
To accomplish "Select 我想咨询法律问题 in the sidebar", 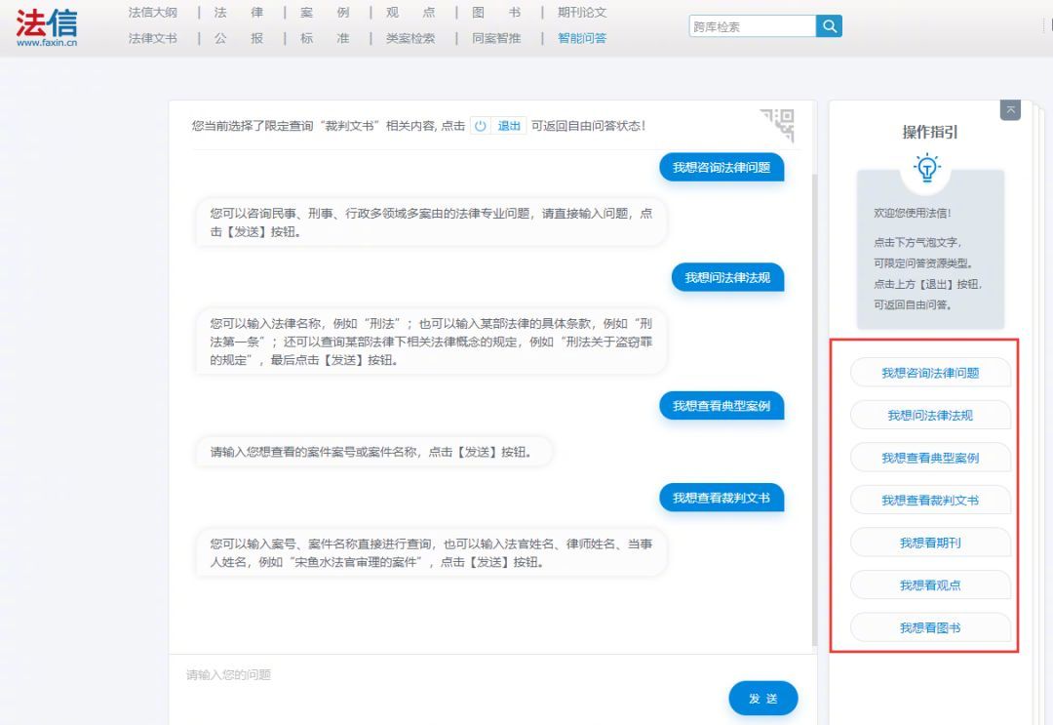I will pos(929,372).
